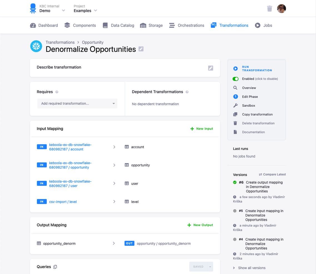Viewport: 316px width, 274px height.
Task: Expand the account input mapping row
Action: point(114,147)
